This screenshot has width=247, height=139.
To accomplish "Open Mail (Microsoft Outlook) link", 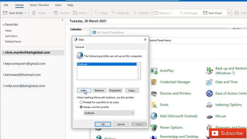I will click(x=179, y=116).
